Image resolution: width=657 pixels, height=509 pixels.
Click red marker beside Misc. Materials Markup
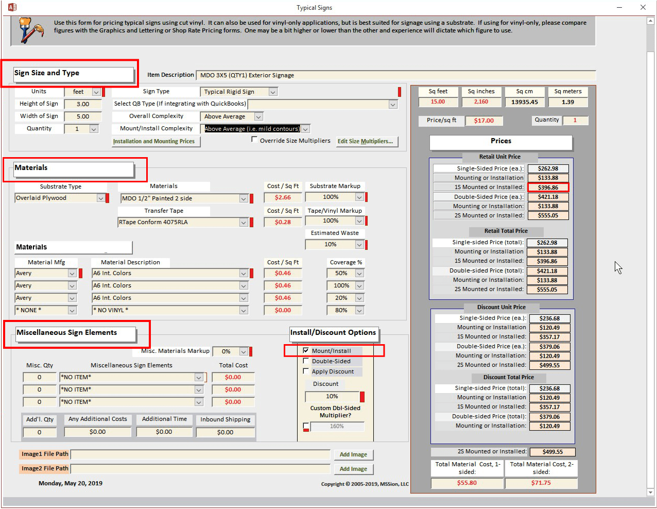(251, 352)
